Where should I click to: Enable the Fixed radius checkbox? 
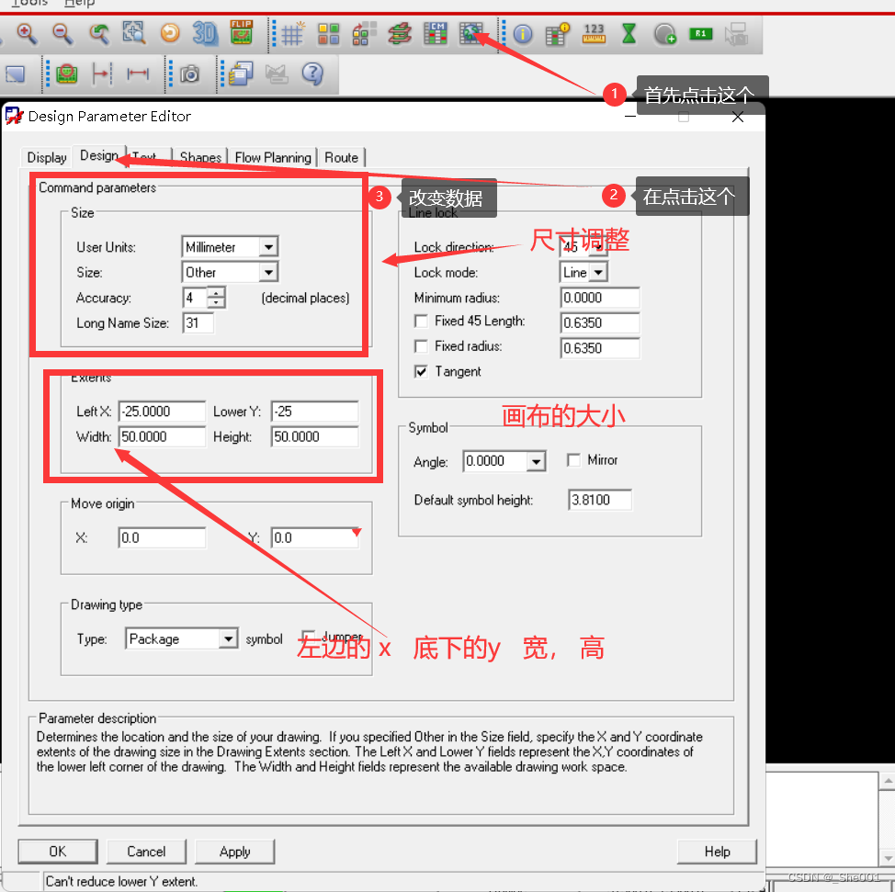pos(422,346)
